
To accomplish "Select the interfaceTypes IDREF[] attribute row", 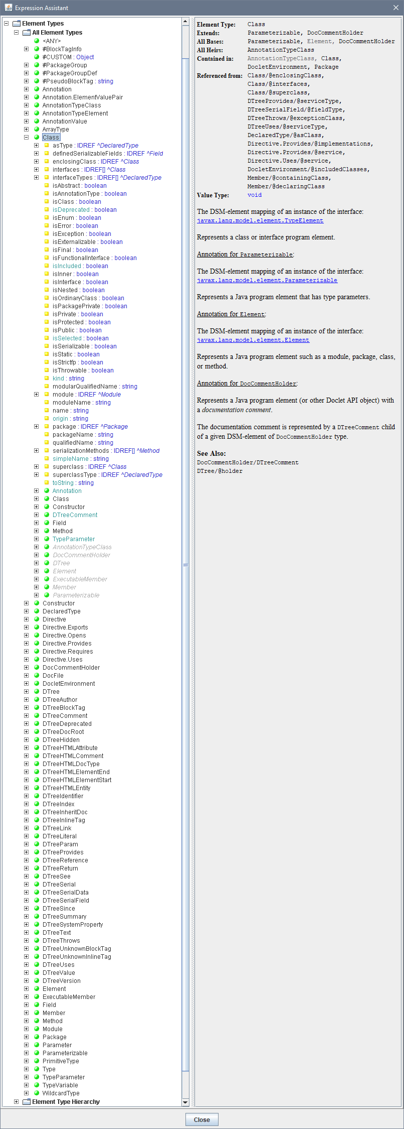I will click(x=107, y=178).
